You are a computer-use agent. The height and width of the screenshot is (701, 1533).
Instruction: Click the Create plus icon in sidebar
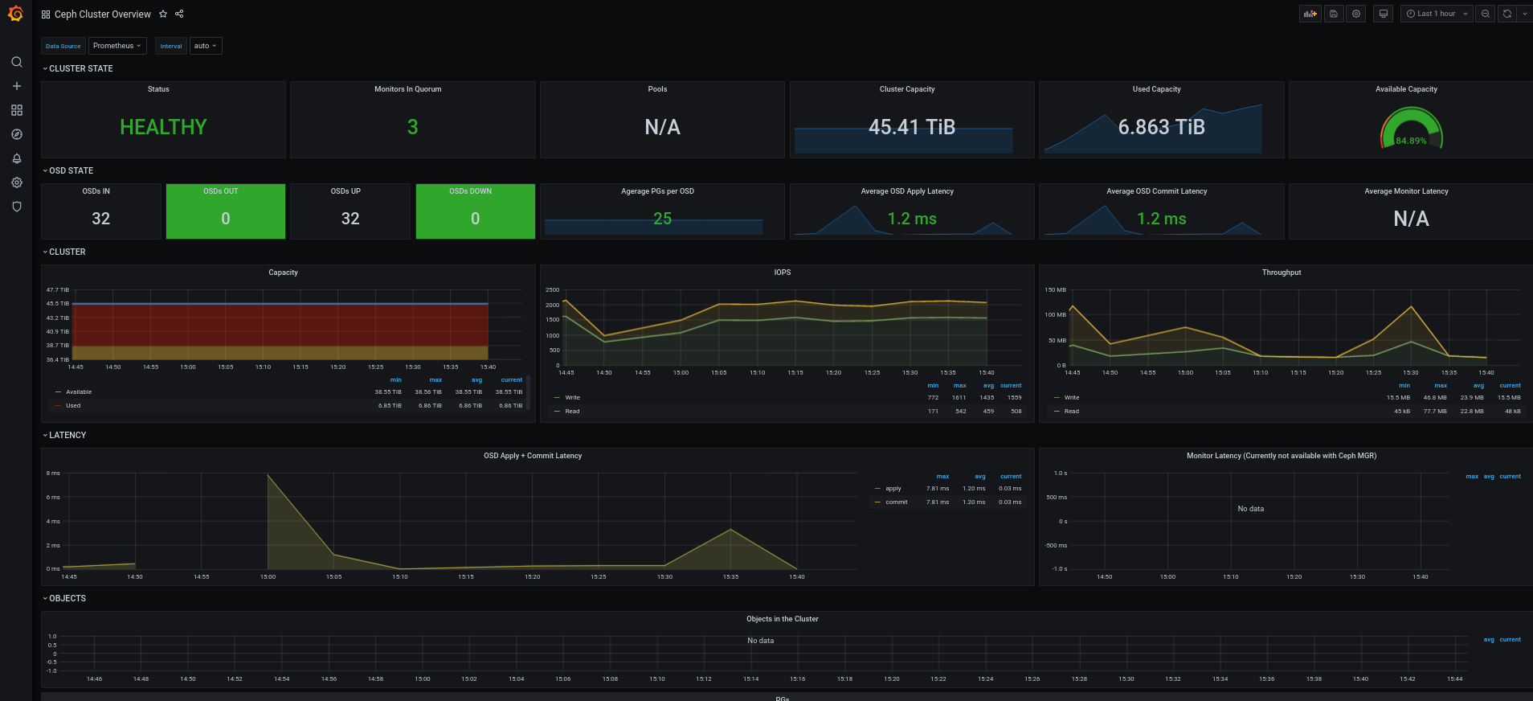click(16, 86)
